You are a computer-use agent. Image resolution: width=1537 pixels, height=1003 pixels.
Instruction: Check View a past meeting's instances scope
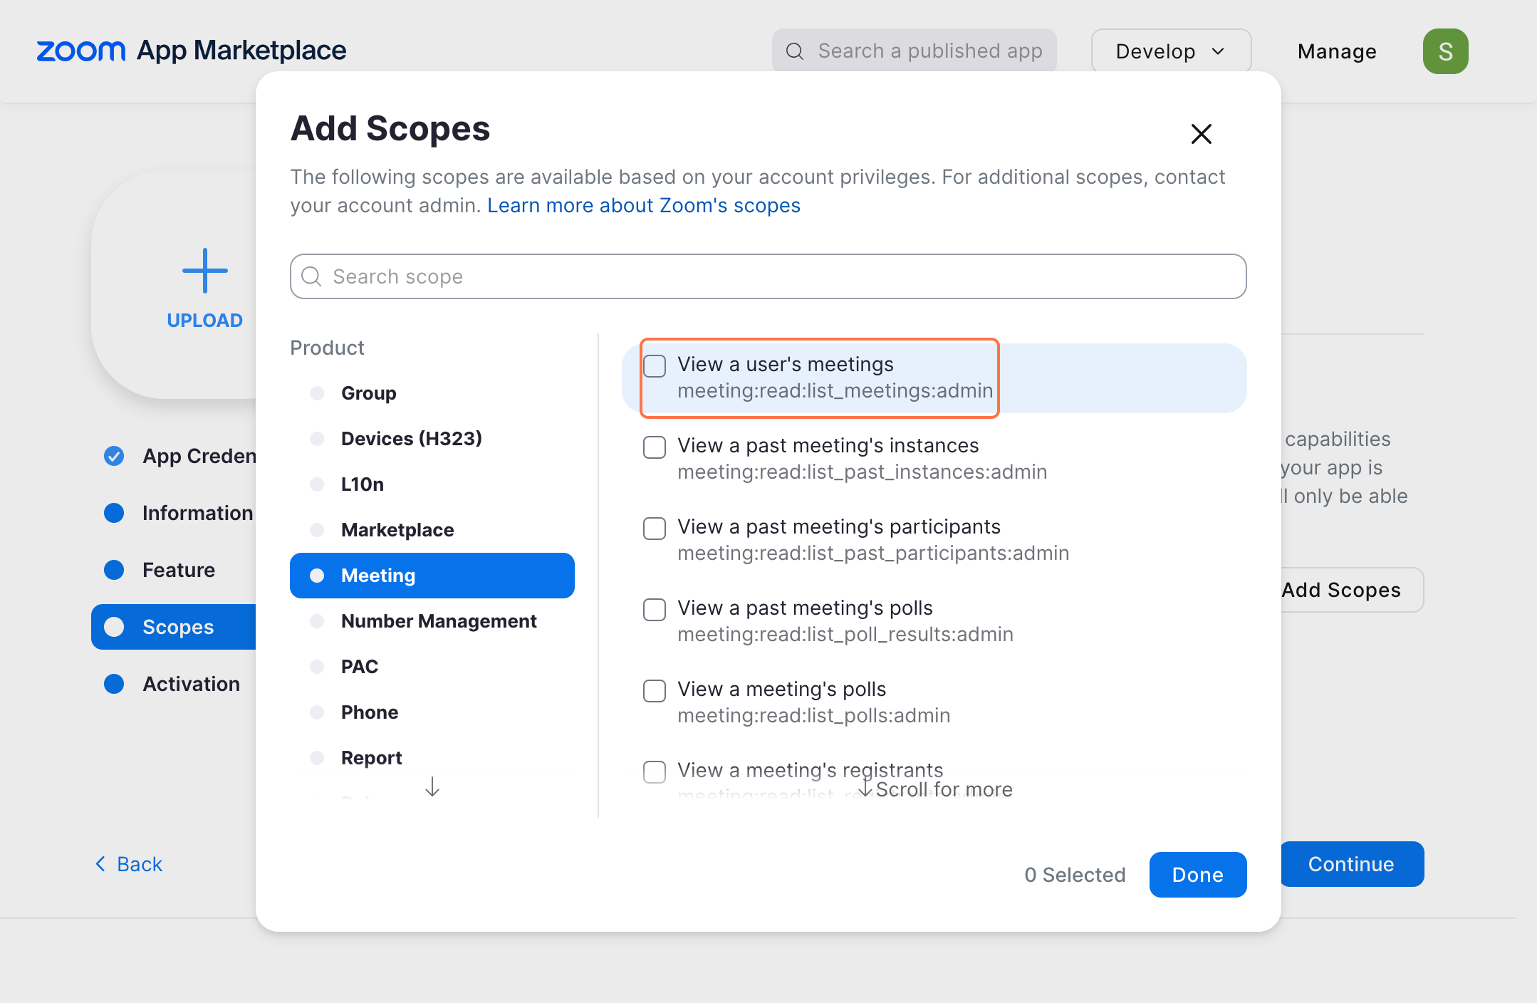[x=655, y=447]
